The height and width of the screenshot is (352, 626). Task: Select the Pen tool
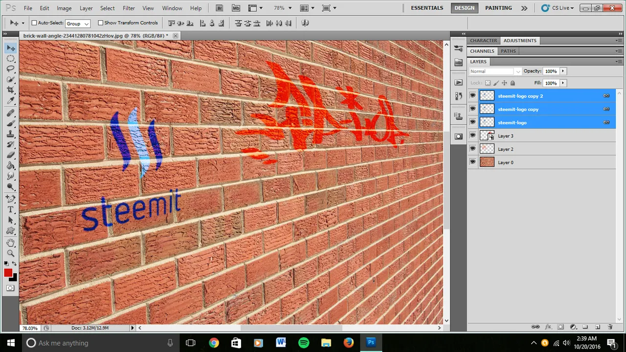10,199
